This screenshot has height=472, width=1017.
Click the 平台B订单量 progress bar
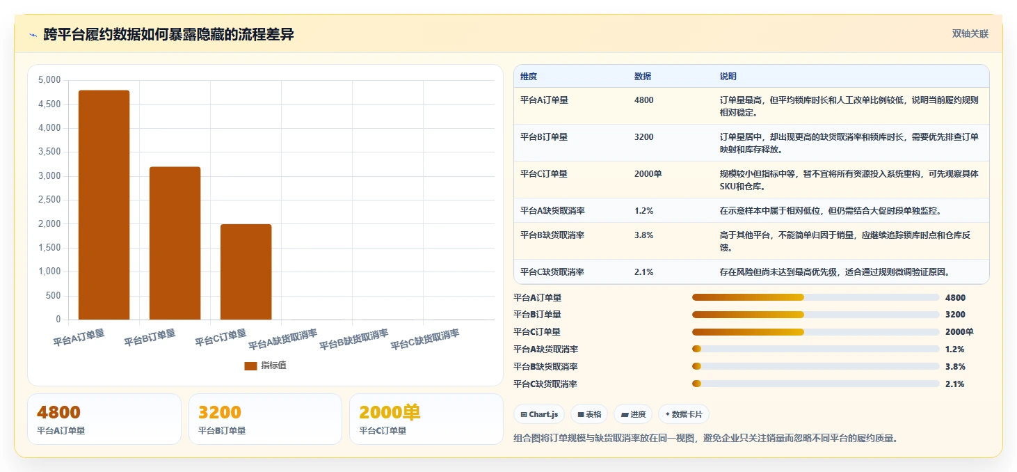point(815,315)
